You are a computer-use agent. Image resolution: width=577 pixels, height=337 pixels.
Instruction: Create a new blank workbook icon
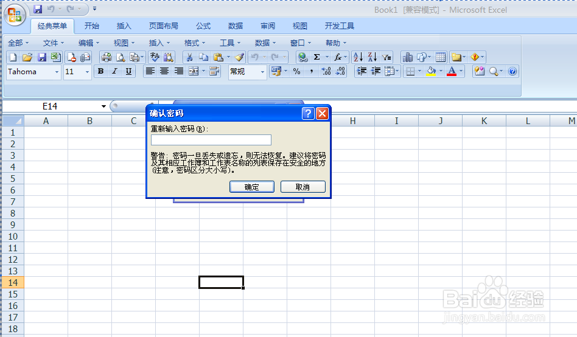tap(13, 57)
